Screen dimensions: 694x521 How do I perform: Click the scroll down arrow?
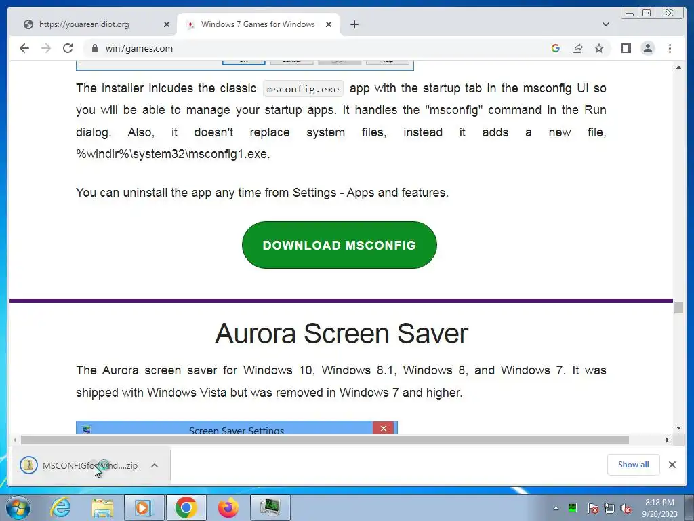678,428
